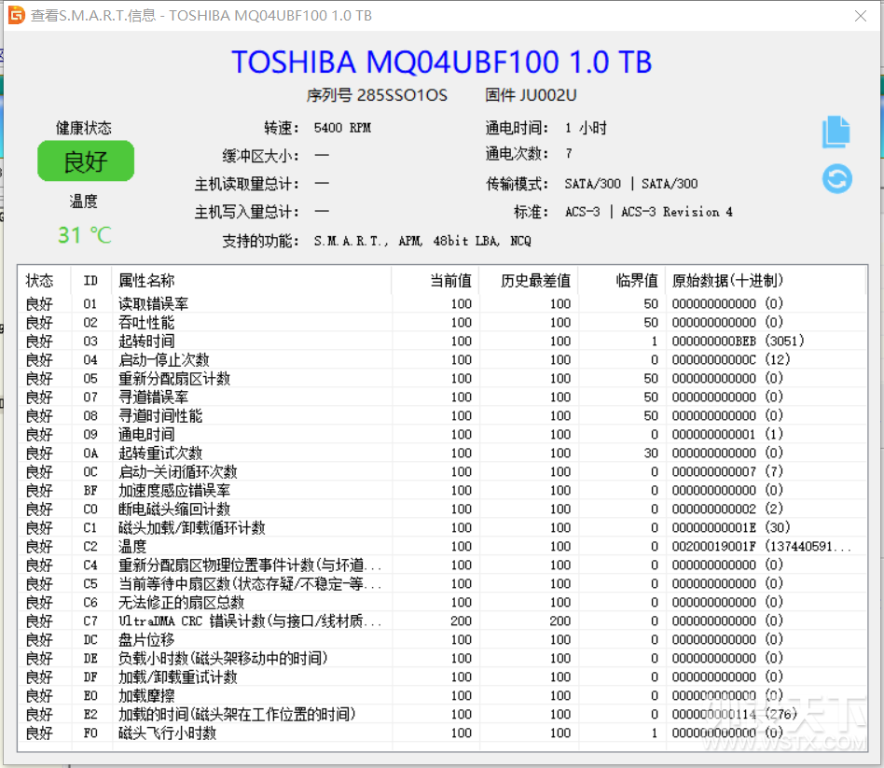Image resolution: width=884 pixels, height=768 pixels.
Task: Select the 吞吐性能 row
Action: click(x=443, y=323)
